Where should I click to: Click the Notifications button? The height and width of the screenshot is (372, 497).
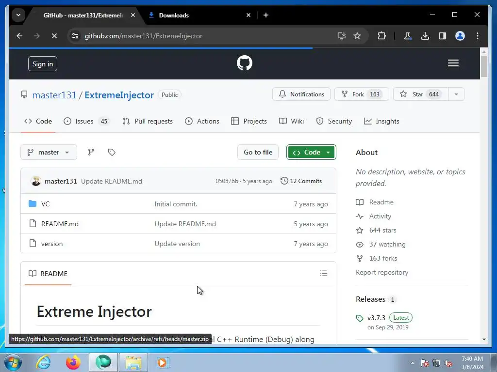(301, 94)
